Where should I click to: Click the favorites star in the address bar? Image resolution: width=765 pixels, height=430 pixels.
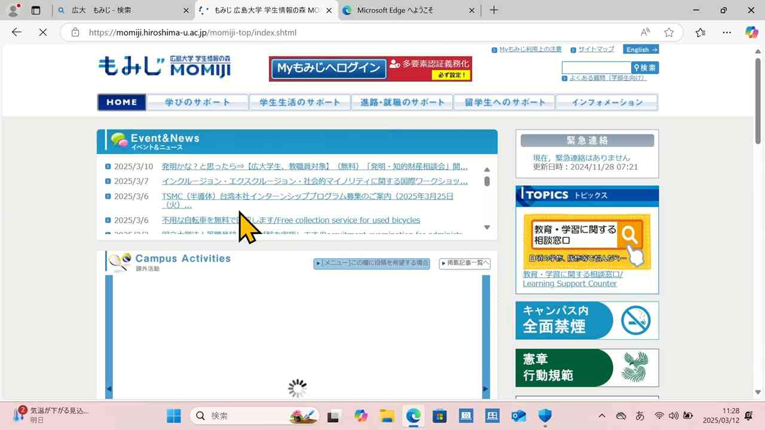click(x=669, y=32)
